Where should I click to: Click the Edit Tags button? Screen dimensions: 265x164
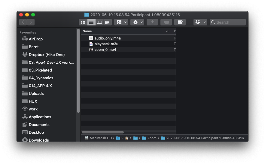pyautogui.click(x=166, y=22)
